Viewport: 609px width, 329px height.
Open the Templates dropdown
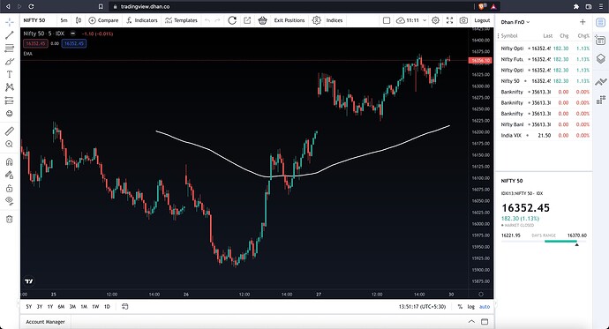click(181, 20)
